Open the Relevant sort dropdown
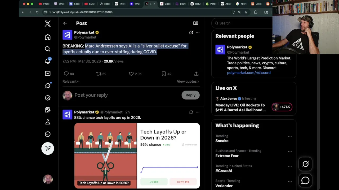 (x=71, y=82)
